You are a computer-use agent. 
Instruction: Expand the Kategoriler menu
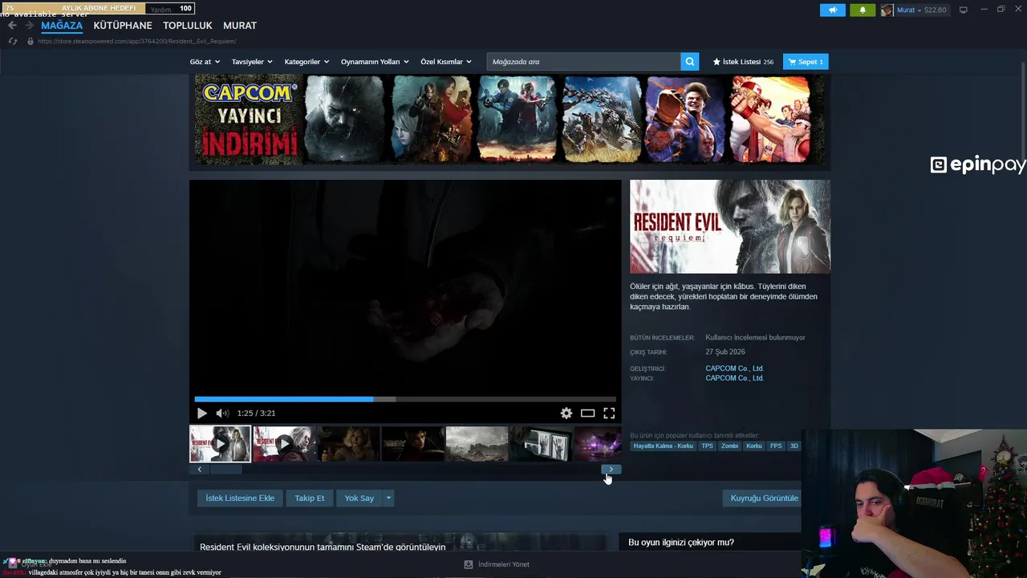point(306,62)
